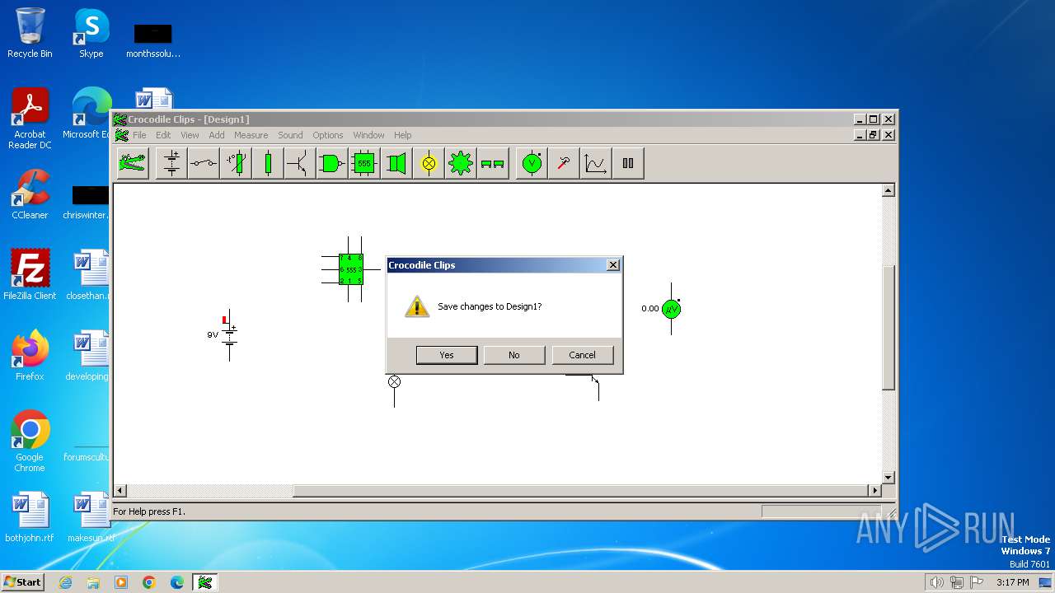
Task: Click the pause simulation button
Action: pos(628,163)
